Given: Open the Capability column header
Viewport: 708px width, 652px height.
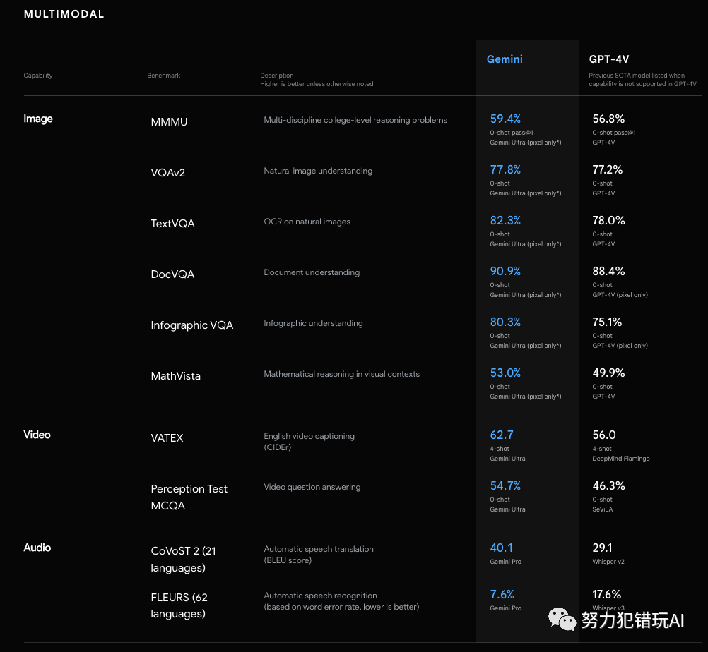Looking at the screenshot, I should pyautogui.click(x=37, y=76).
